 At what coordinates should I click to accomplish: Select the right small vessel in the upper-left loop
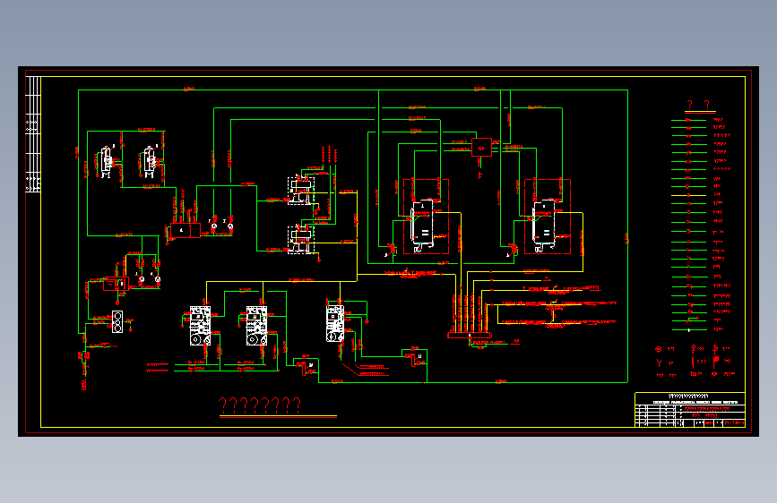[149, 161]
